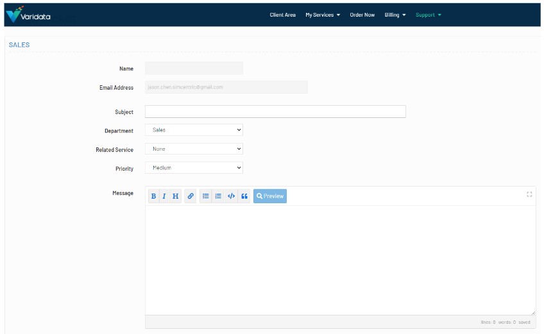This screenshot has width=544, height=334.
Task: Preview the message content
Action: pos(270,196)
